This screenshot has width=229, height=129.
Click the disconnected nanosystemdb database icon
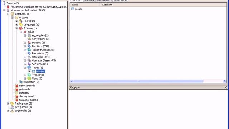(x=17, y=86)
